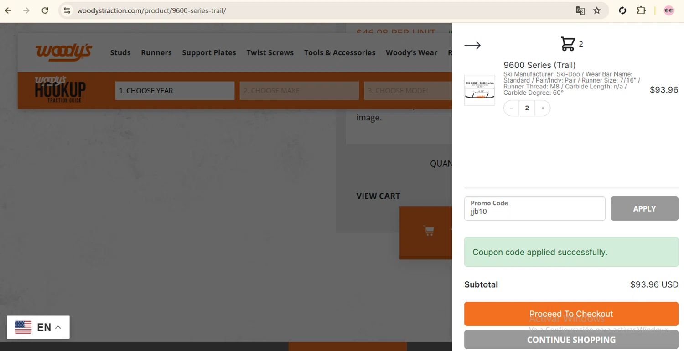Decrease quantity with minus button

512,108
